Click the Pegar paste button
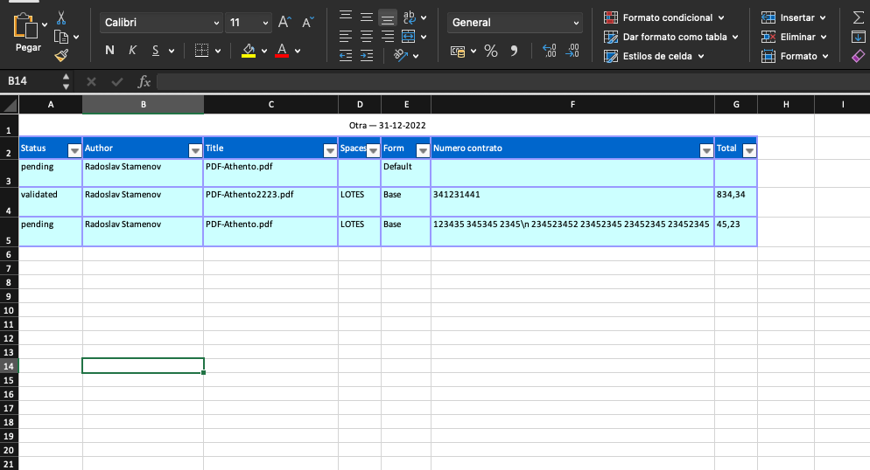This screenshot has height=470, width=870. [28, 32]
